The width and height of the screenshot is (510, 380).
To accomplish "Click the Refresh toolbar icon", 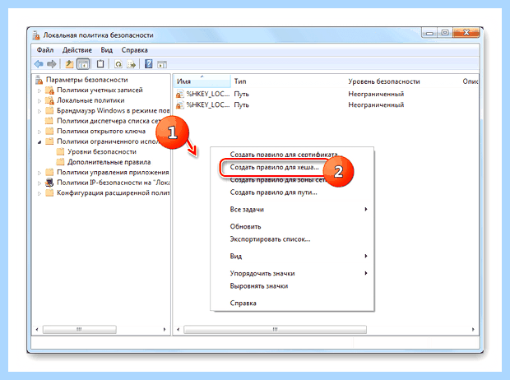I will [x=118, y=64].
